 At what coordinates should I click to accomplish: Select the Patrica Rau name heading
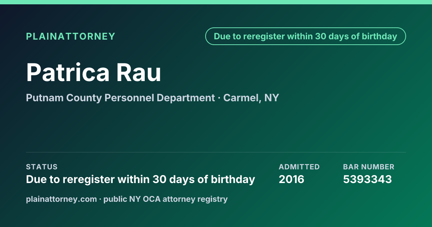pos(94,72)
